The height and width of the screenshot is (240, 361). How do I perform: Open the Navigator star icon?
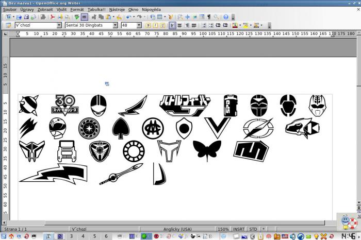(187, 17)
